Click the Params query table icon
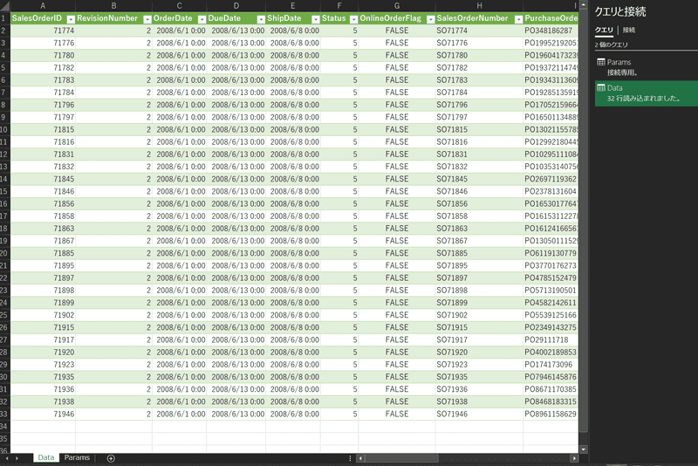 (x=601, y=63)
